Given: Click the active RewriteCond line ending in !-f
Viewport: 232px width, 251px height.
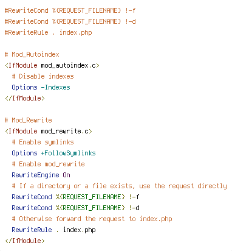Looking at the screenshot, I should (x=75, y=197).
